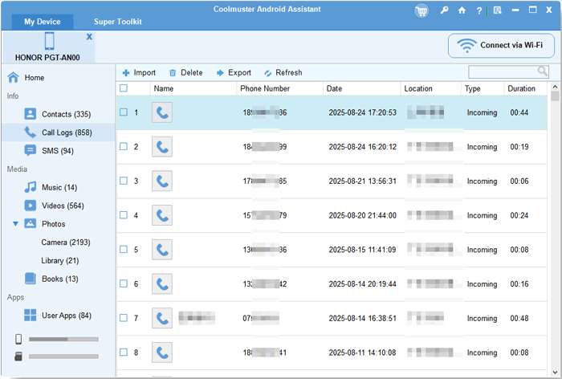Click the HONOR PGT-AN00 phone icon
Image resolution: width=562 pixels, height=379 pixels.
pyautogui.click(x=50, y=41)
